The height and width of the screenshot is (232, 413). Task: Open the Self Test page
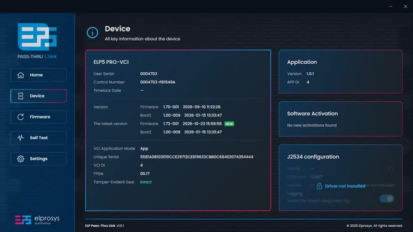[x=39, y=137]
